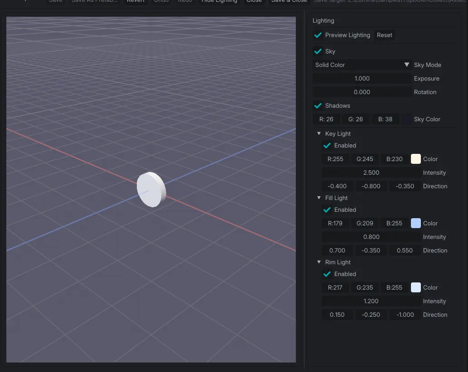Image resolution: width=468 pixels, height=372 pixels.
Task: Collapse the Rim Light section
Action: coord(319,262)
